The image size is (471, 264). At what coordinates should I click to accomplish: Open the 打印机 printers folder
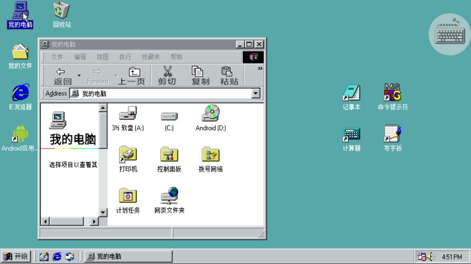coord(128,159)
